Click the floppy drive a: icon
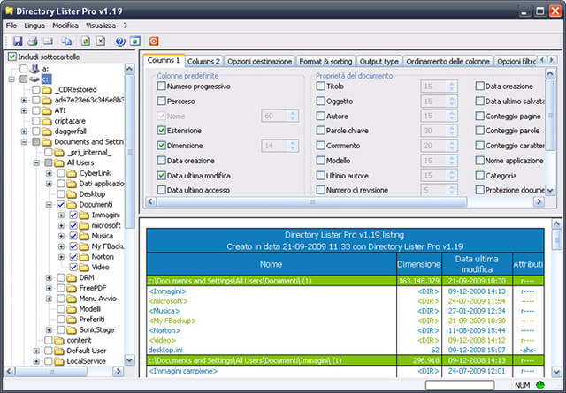Screen dimensions: 566x393 pyautogui.click(x=34, y=69)
